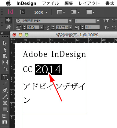Open the レイアウト menu
The width and height of the screenshot is (117, 128).
(x=89, y=3)
